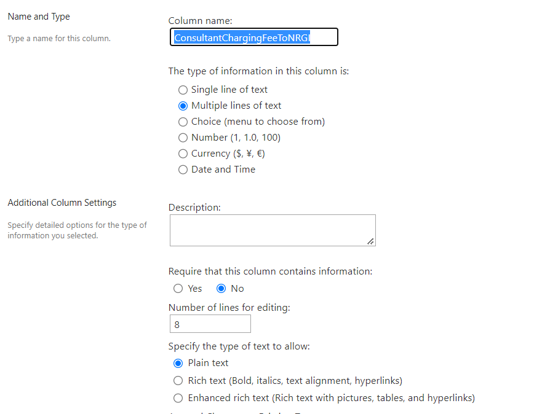Select the Single line of text option
The height and width of the screenshot is (414, 550).
(x=183, y=90)
